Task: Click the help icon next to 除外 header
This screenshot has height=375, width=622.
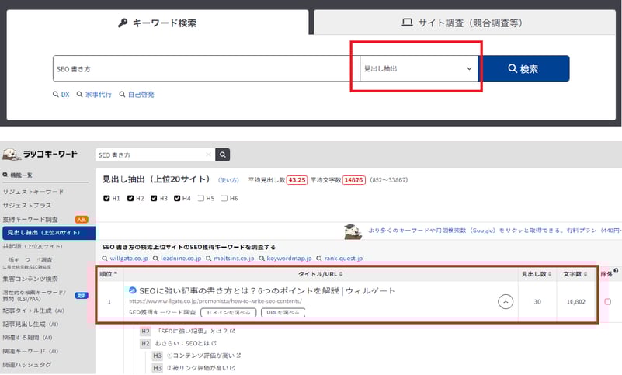Action: [616, 271]
